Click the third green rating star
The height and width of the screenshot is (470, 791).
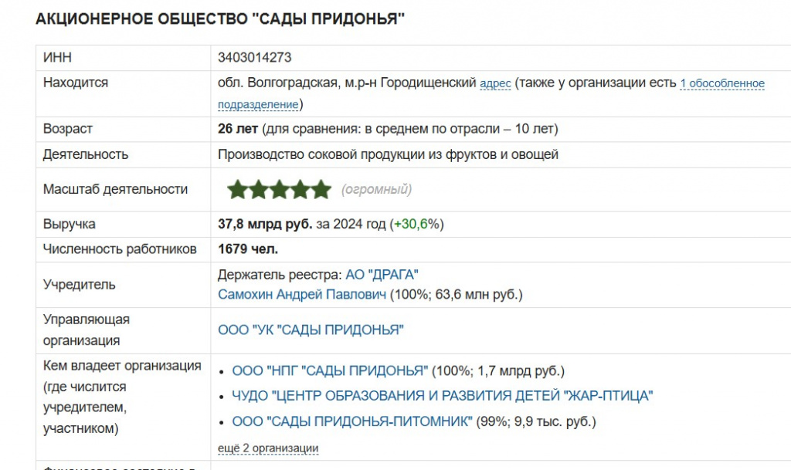tap(279, 189)
